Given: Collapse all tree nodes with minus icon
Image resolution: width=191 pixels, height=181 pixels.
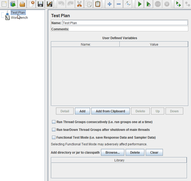Looking at the screenshot, I should tap(118, 4).
